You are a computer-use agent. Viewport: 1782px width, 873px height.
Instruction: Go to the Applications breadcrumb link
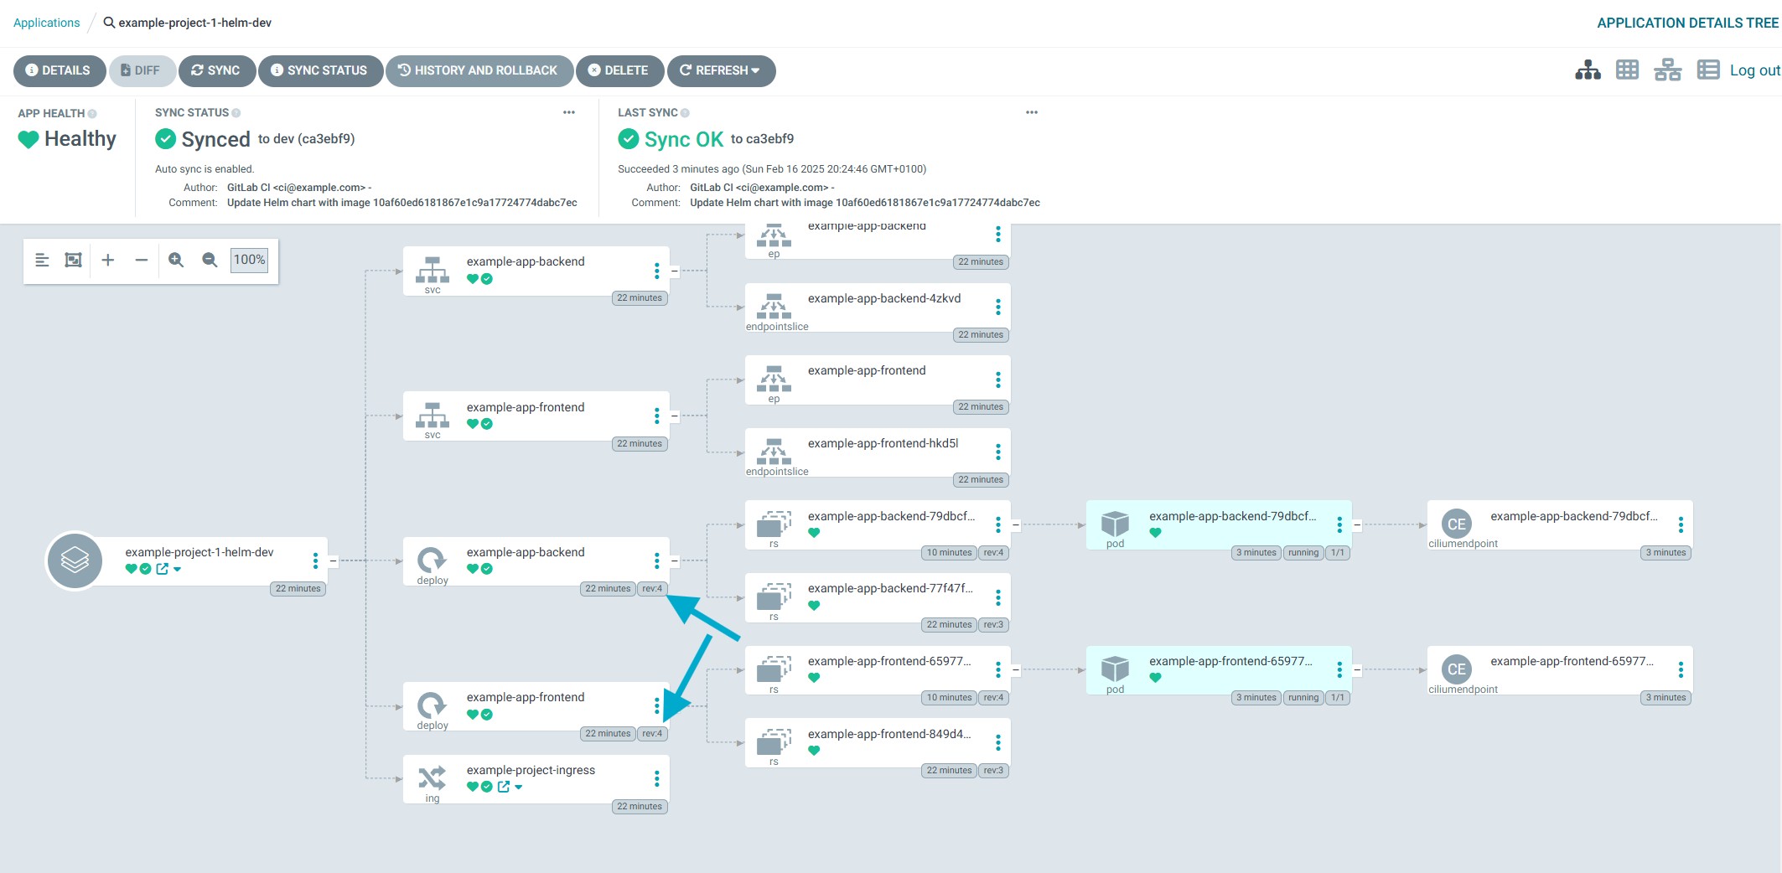coord(47,23)
